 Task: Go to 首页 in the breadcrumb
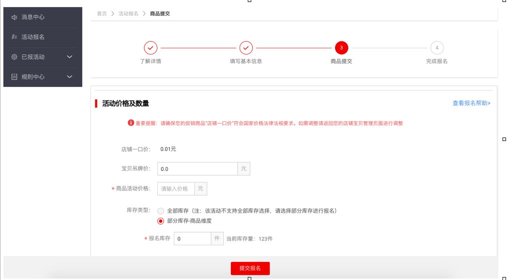(102, 13)
